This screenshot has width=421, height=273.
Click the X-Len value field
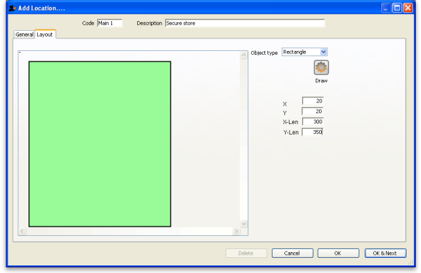[x=313, y=121]
